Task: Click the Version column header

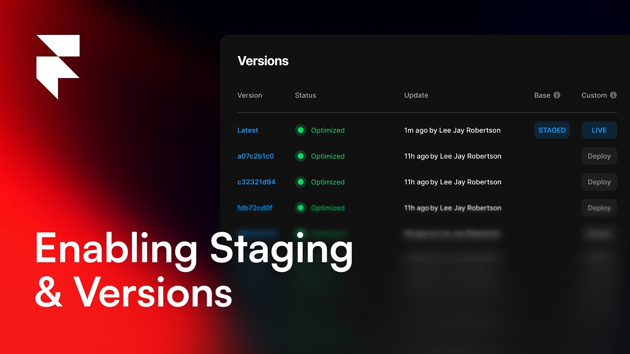Action: tap(250, 95)
